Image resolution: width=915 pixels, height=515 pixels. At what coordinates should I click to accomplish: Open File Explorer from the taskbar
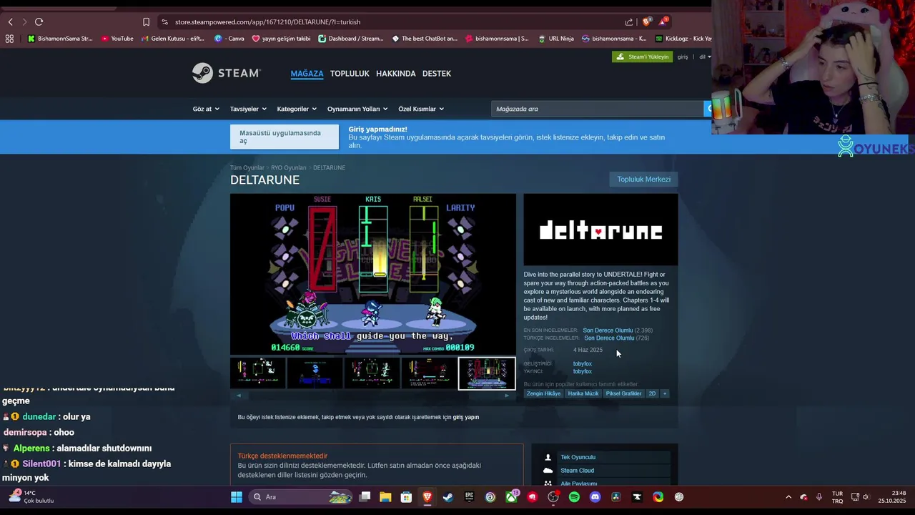385,497
